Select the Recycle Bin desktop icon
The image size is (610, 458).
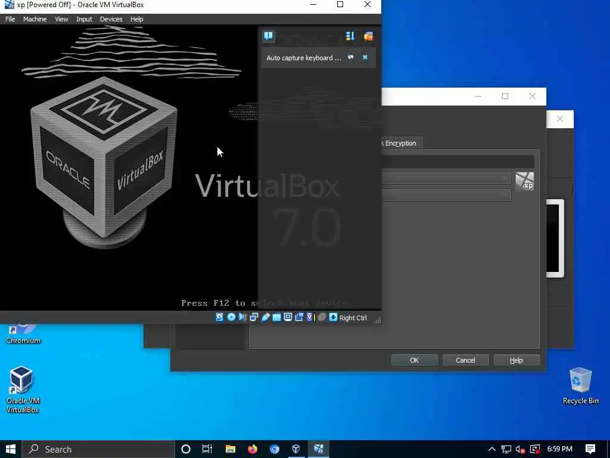pos(580,386)
